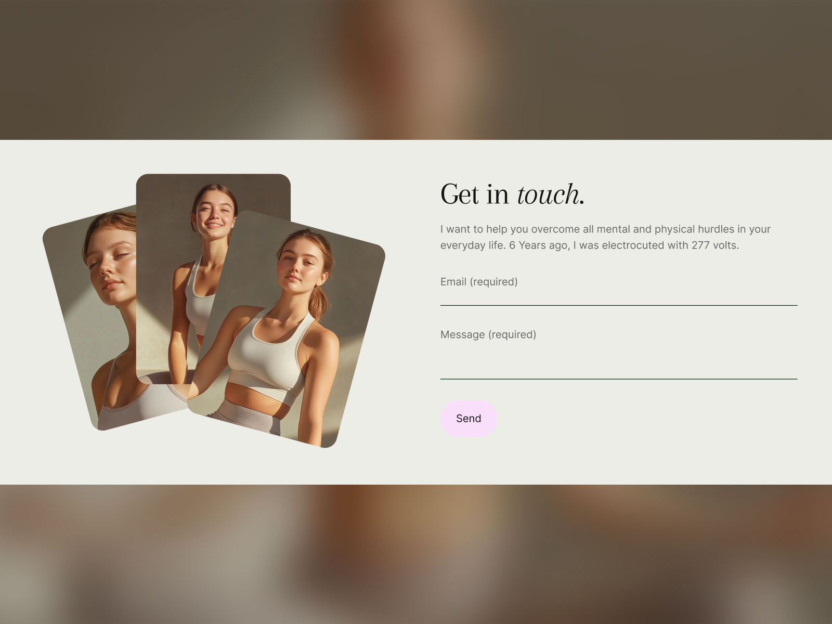
Task: Click the "Email (required)" label
Action: pyautogui.click(x=479, y=282)
